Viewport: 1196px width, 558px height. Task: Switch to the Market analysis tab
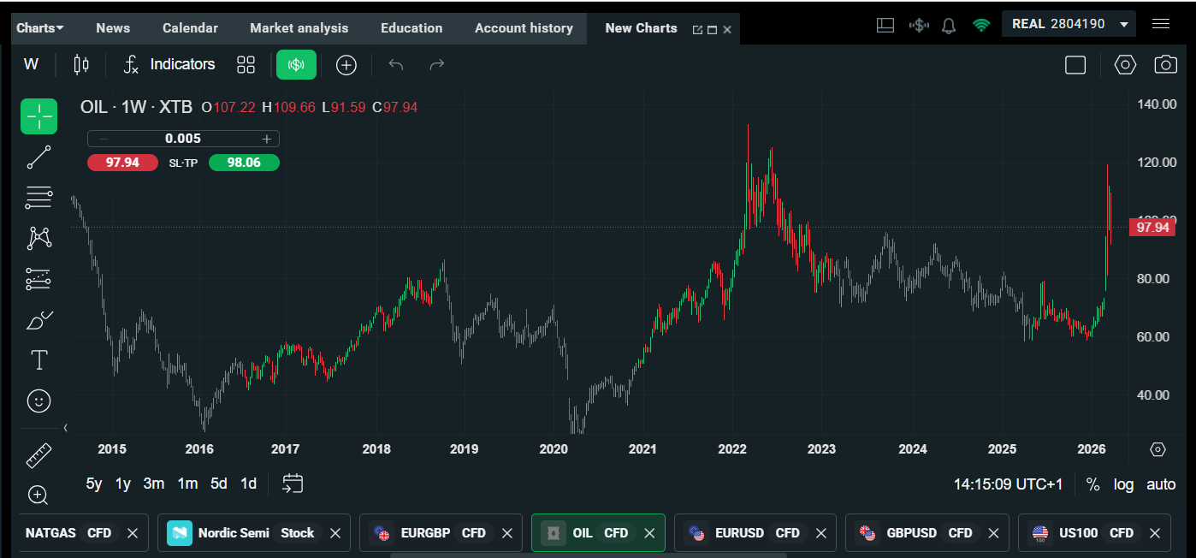(299, 28)
